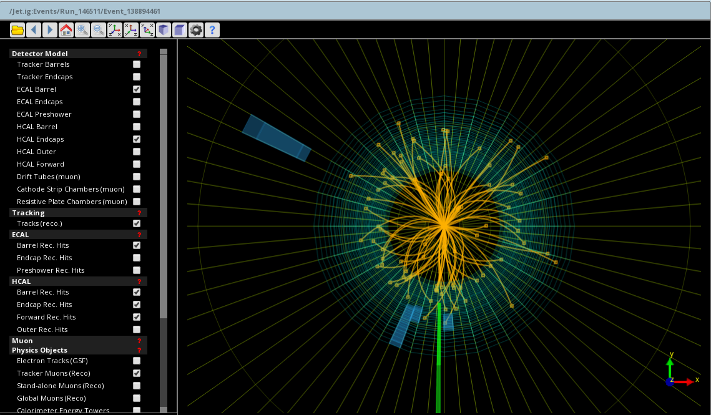Screen dimensions: 711x415
Task: Uncheck Tracks (reco.) checkbox
Action: [x=137, y=223]
